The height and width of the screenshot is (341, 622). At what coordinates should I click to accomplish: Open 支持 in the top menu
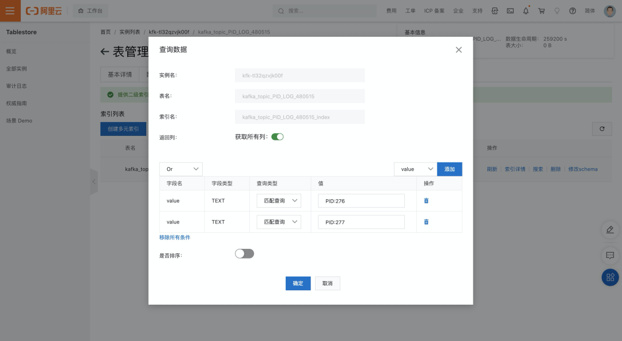[477, 11]
